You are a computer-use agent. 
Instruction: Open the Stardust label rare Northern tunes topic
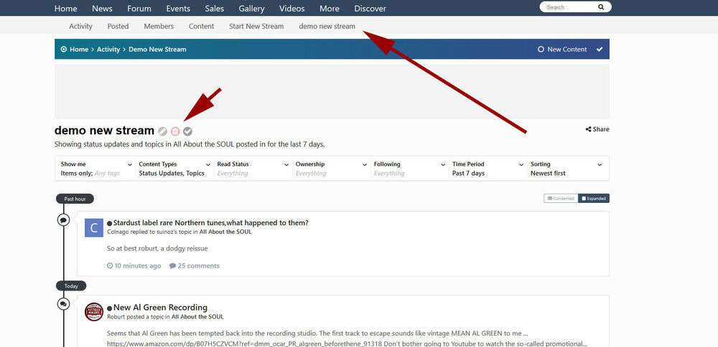pos(210,223)
